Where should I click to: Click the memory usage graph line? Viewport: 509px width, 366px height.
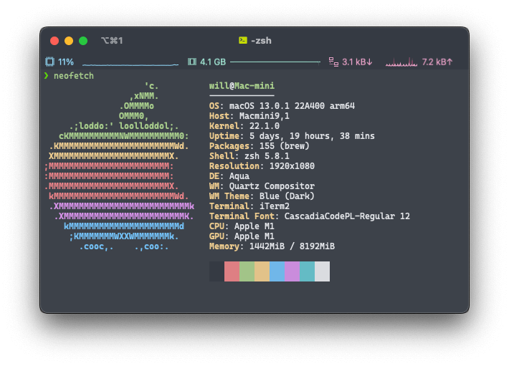click(275, 63)
